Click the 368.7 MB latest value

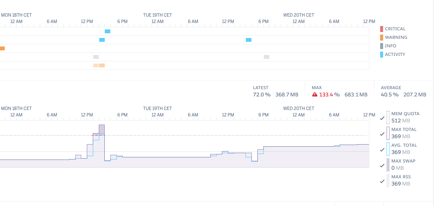click(287, 95)
